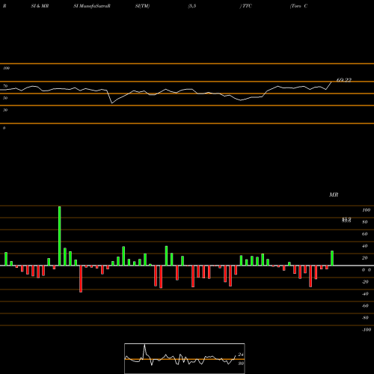Click the -40 label on MR axis
This screenshot has height=374, width=374.
(365, 294)
